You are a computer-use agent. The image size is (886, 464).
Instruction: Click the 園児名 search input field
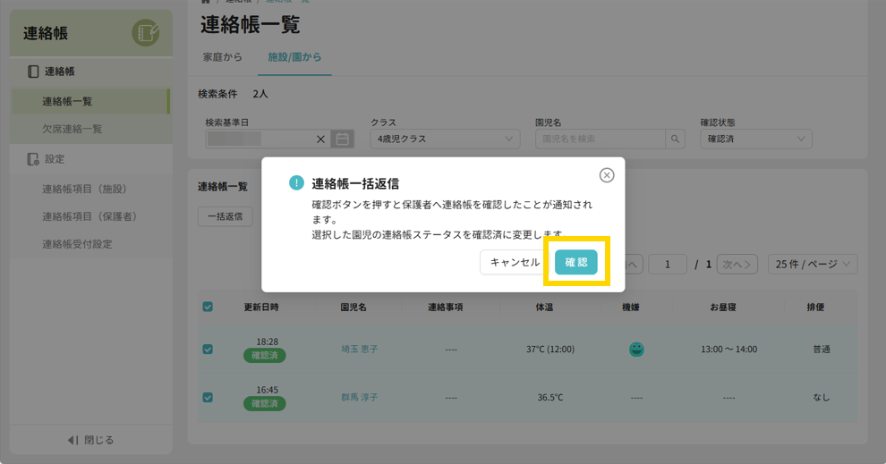[600, 139]
